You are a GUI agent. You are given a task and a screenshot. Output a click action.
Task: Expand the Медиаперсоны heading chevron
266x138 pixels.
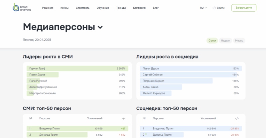click(x=100, y=27)
